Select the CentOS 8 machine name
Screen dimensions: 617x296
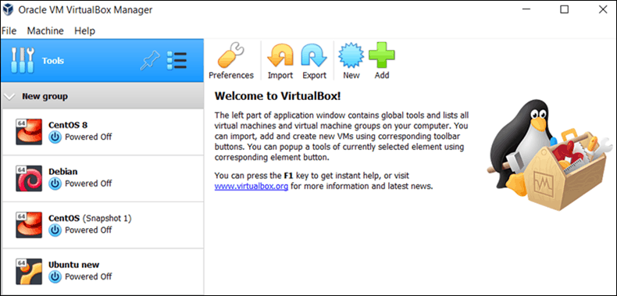click(68, 125)
